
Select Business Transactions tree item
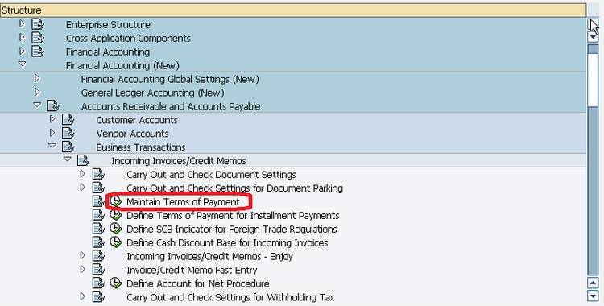point(141,147)
